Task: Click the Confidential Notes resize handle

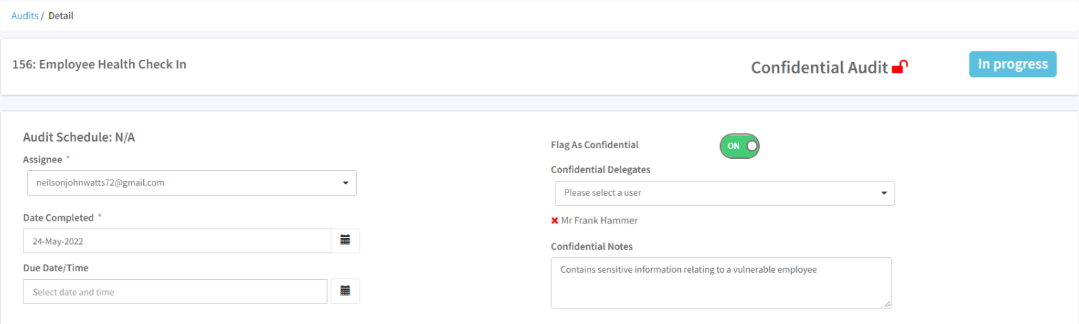Action: pyautogui.click(x=887, y=304)
